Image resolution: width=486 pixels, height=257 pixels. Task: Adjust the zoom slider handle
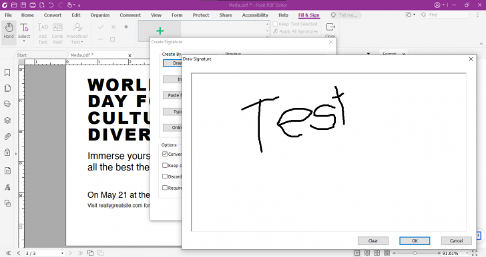415,253
